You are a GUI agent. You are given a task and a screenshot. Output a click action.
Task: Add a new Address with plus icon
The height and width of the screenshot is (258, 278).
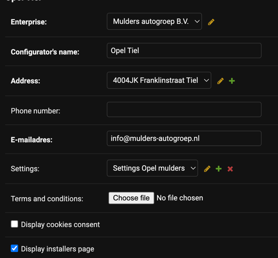(232, 81)
